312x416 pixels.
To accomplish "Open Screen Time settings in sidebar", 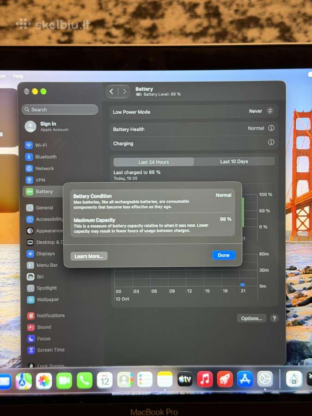I will (x=46, y=350).
